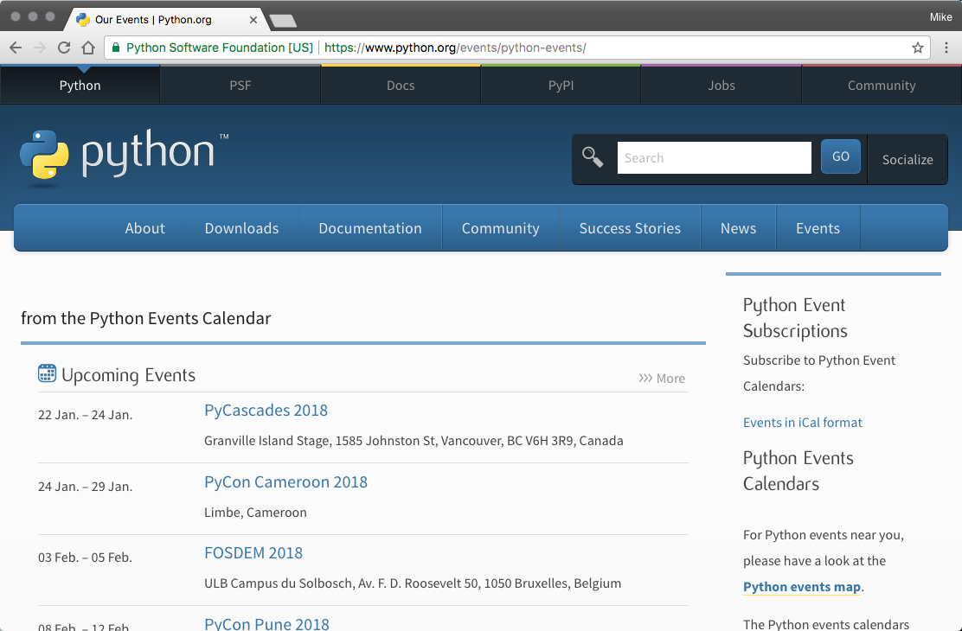
Task: Click into the Search text field
Action: [x=714, y=158]
